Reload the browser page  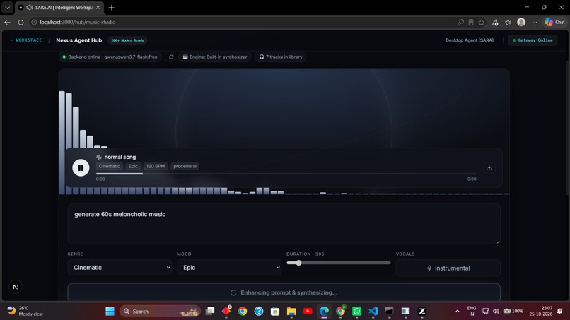(21, 22)
